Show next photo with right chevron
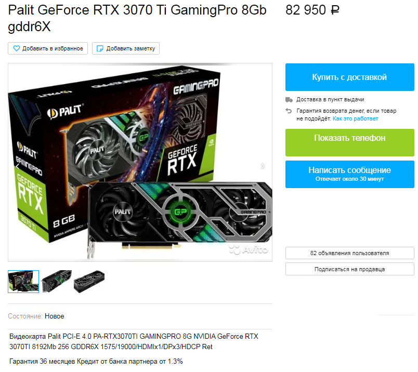This screenshot has width=418, height=372. pyautogui.click(x=263, y=166)
